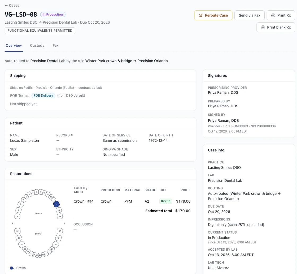The width and height of the screenshot is (297, 274).
Task: Click the Oct 20, 2026 due date value
Action: [x=219, y=212]
